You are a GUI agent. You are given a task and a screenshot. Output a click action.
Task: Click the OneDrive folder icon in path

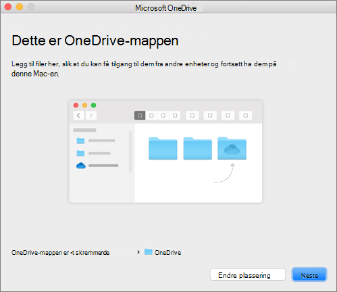point(149,252)
